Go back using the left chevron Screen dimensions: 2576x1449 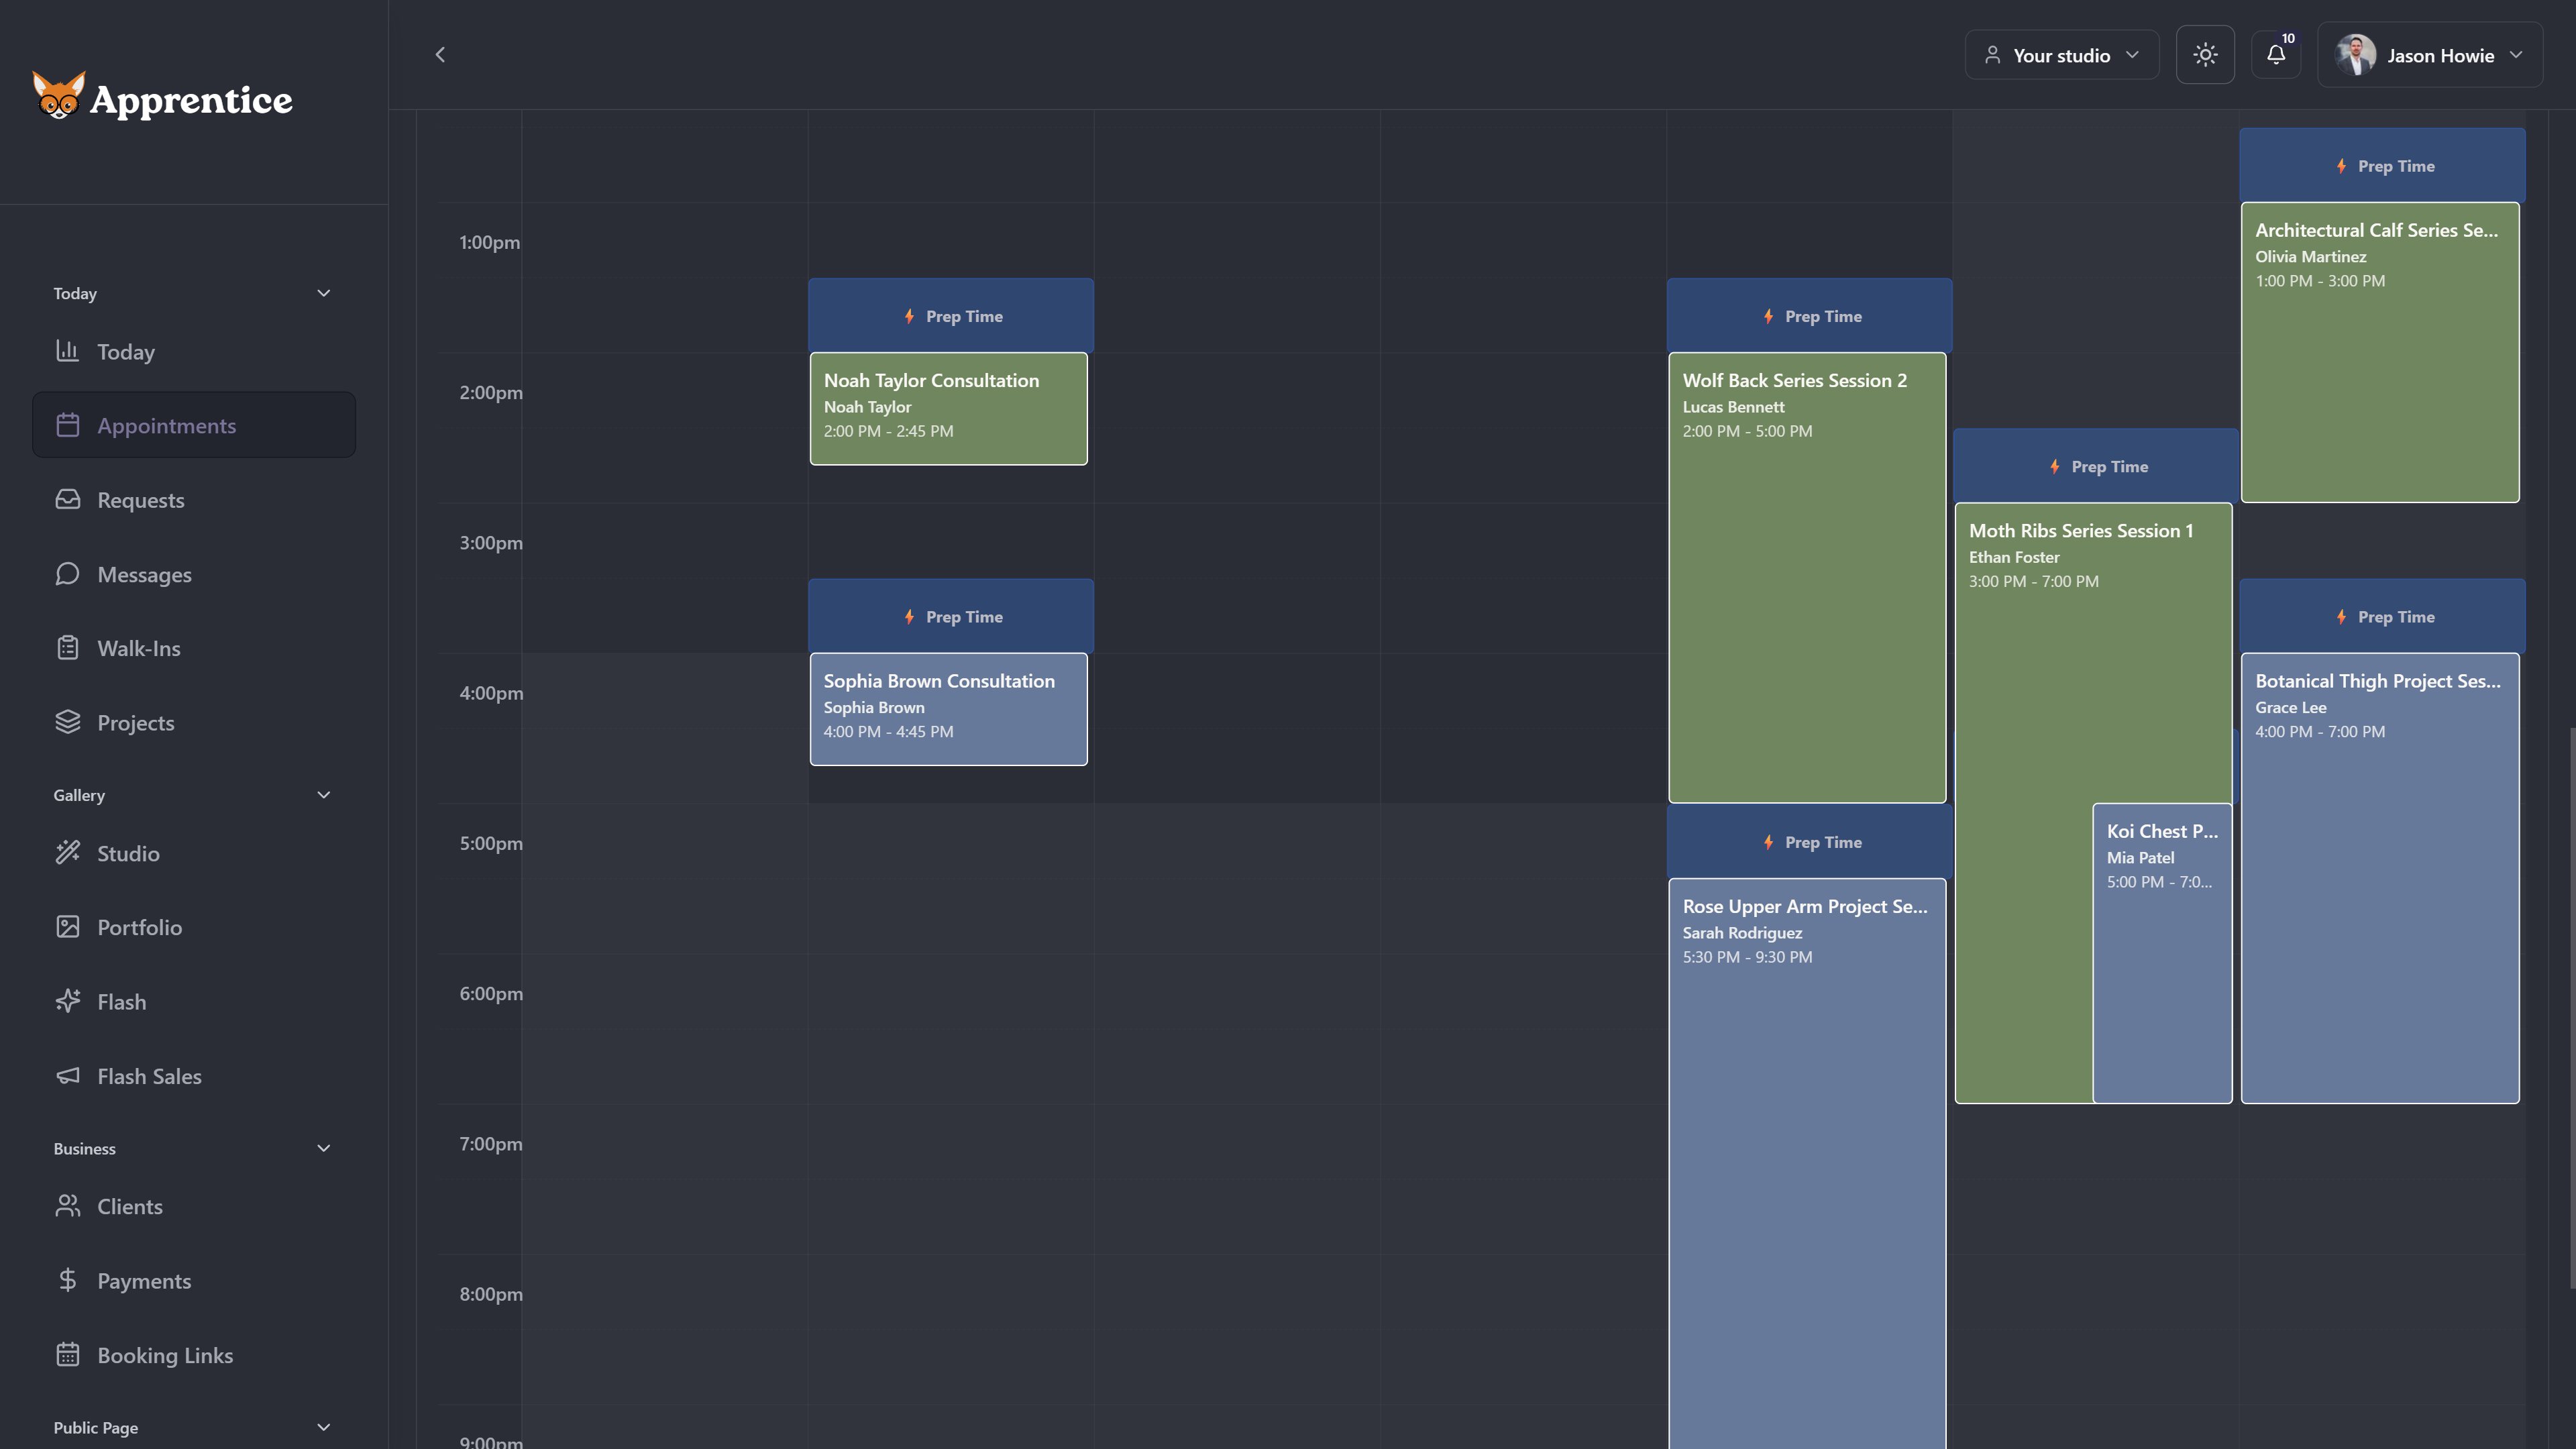tap(440, 55)
